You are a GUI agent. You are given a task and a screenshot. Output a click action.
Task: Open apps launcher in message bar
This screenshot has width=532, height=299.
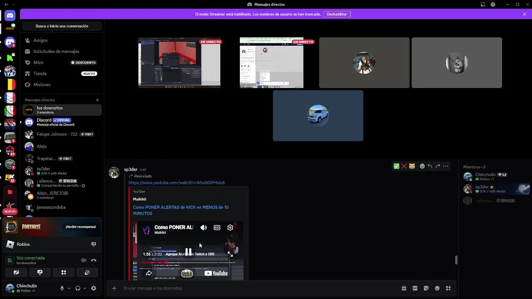pos(448,288)
